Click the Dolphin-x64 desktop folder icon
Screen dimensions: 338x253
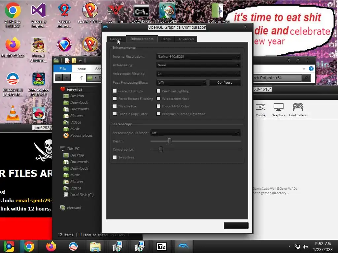[x=219, y=13]
